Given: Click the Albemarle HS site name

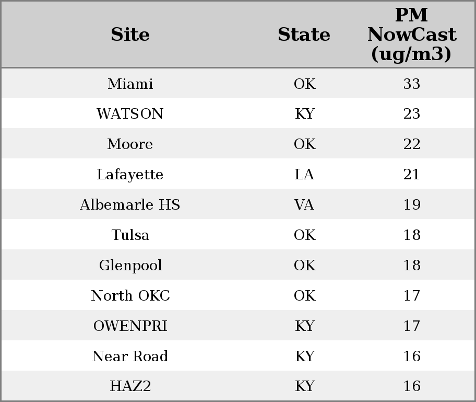Looking at the screenshot, I should [130, 205].
